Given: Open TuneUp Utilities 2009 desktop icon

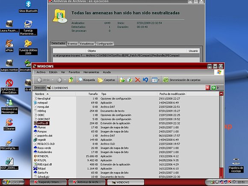Looking at the screenshot, I should pyautogui.click(x=28, y=47).
